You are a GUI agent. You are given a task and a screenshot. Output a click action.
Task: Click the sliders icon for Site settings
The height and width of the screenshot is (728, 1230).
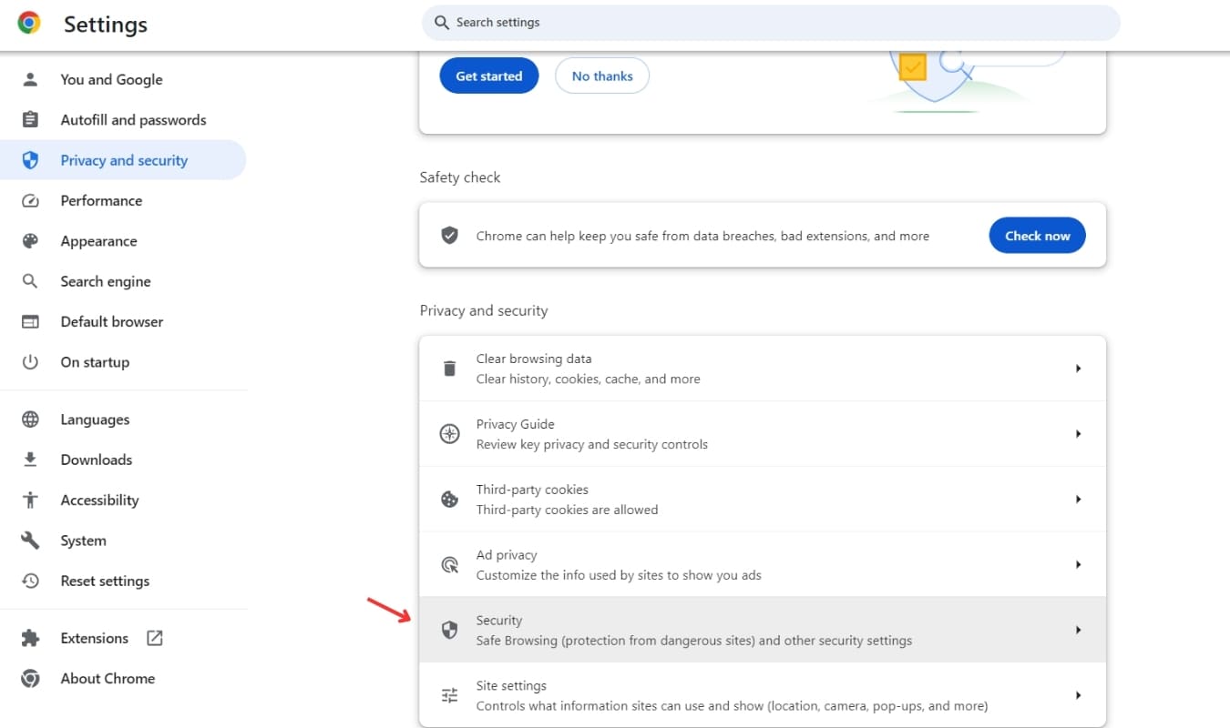[x=449, y=696]
